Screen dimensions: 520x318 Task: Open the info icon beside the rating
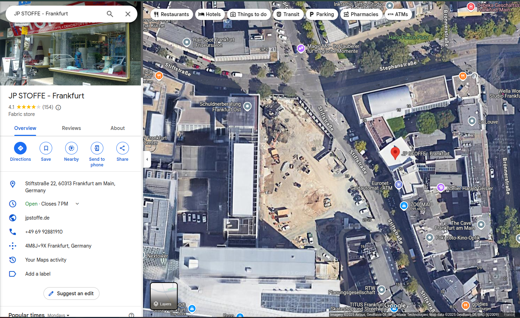58,107
